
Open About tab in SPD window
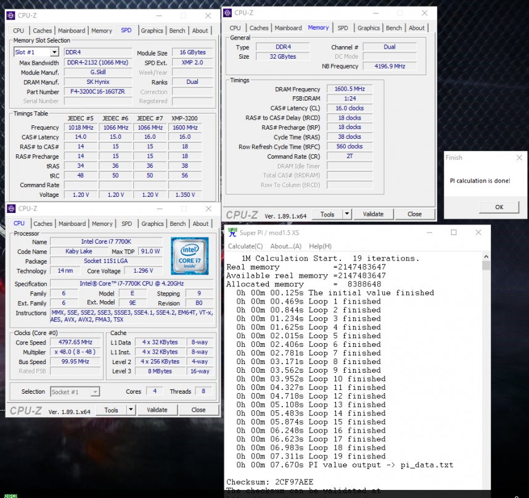(200, 31)
